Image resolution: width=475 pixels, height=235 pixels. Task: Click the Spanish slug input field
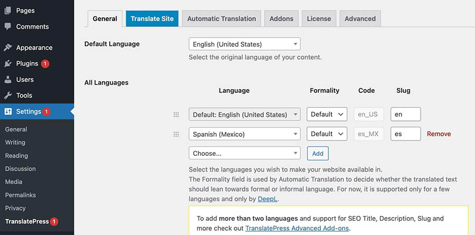tap(405, 134)
